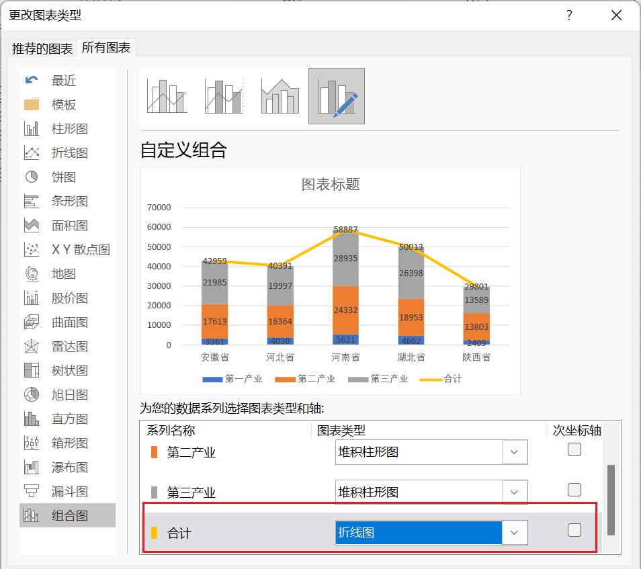Choose the Radar chart (雷达图) icon
This screenshot has width=641, height=569.
pos(32,346)
